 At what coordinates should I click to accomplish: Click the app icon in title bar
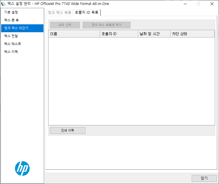tap(3, 4)
